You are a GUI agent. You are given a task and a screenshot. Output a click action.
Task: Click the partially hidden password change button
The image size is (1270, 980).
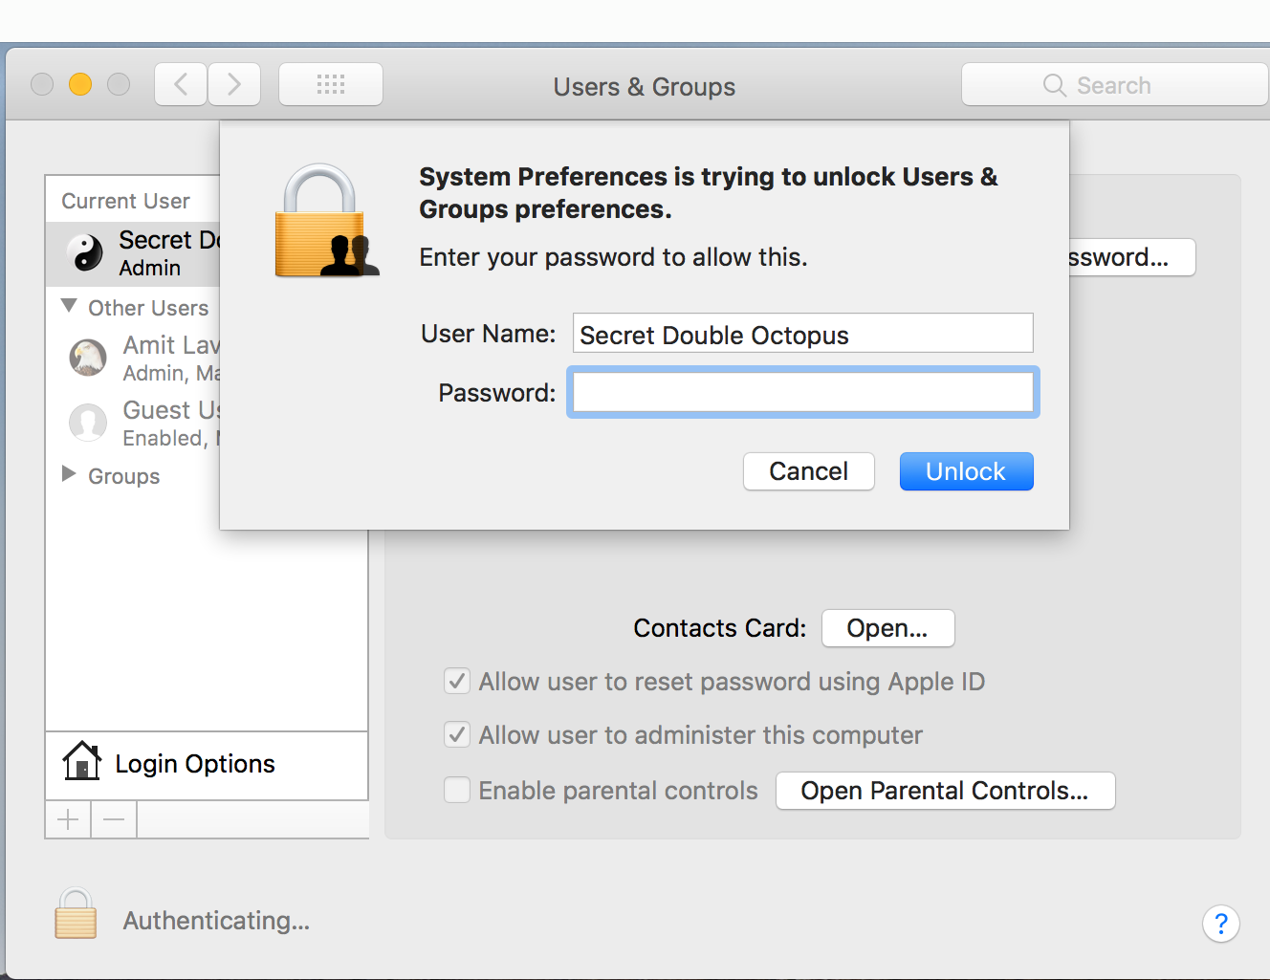pyautogui.click(x=1131, y=257)
